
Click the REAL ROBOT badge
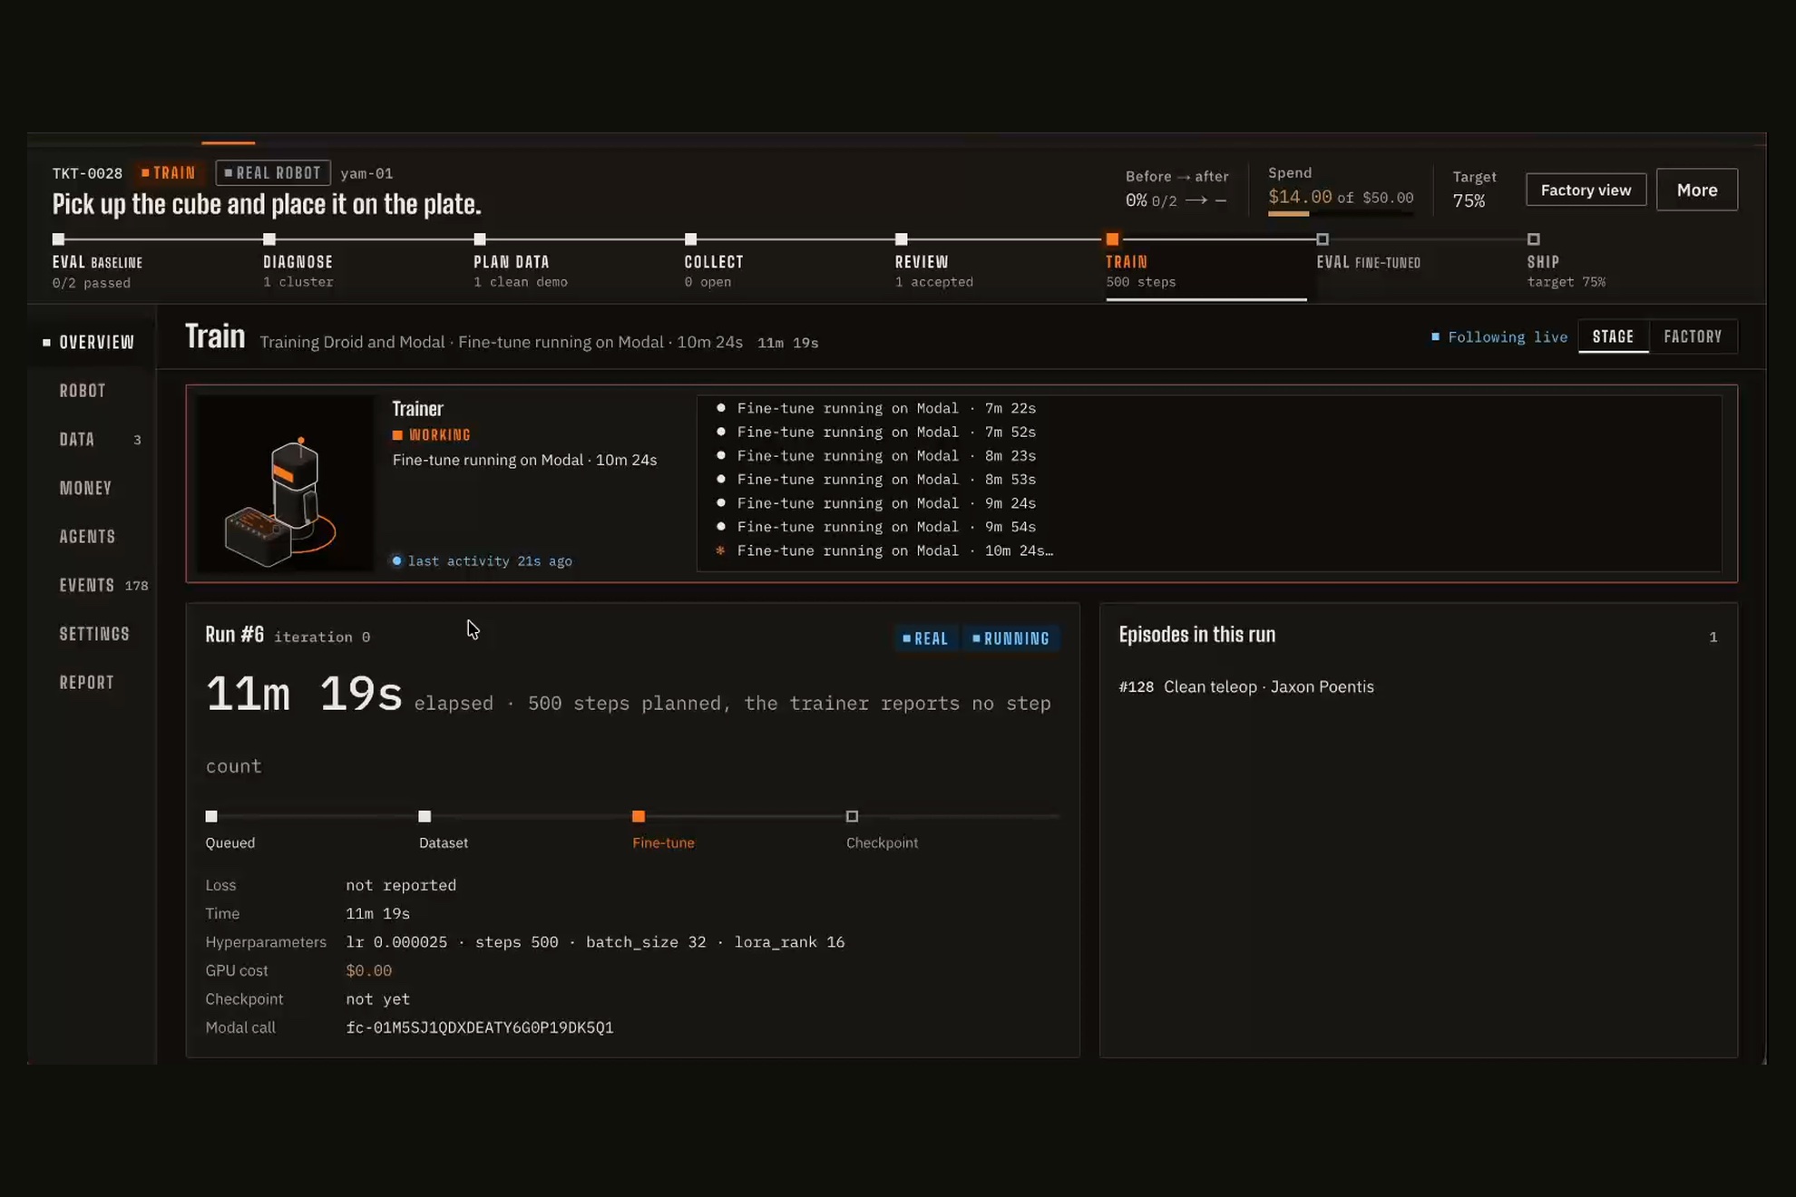pyautogui.click(x=273, y=173)
